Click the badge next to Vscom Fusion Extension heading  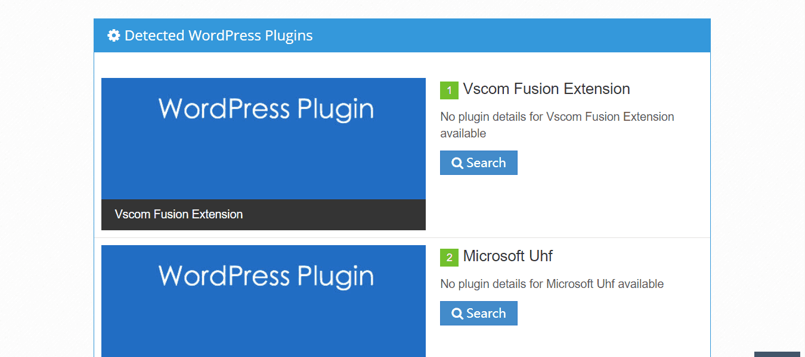tap(448, 90)
